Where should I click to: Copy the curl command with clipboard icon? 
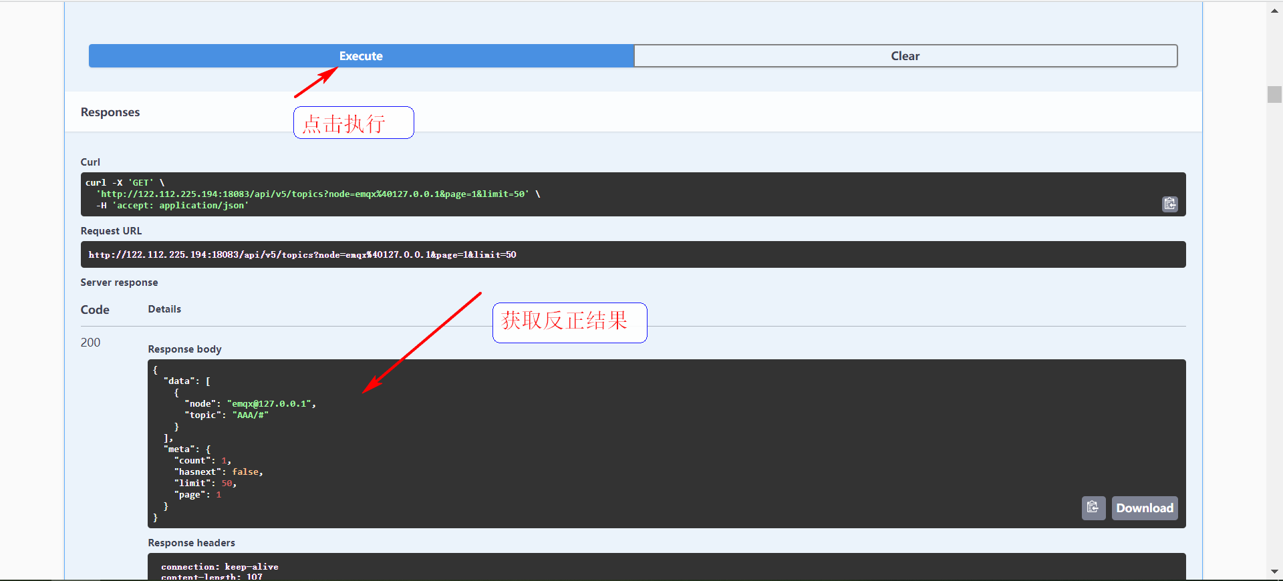[x=1169, y=204]
